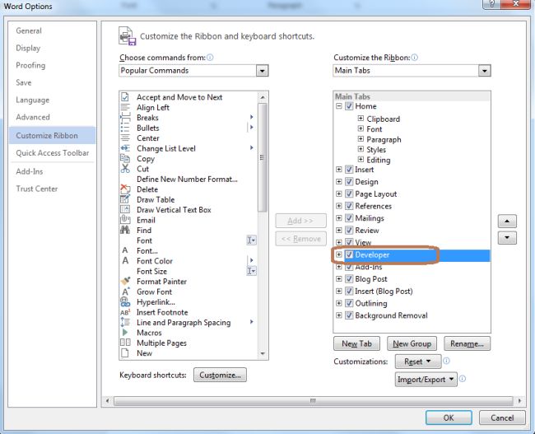Select the Line and Paragraph Spacing icon
The image size is (535, 434).
(125, 322)
